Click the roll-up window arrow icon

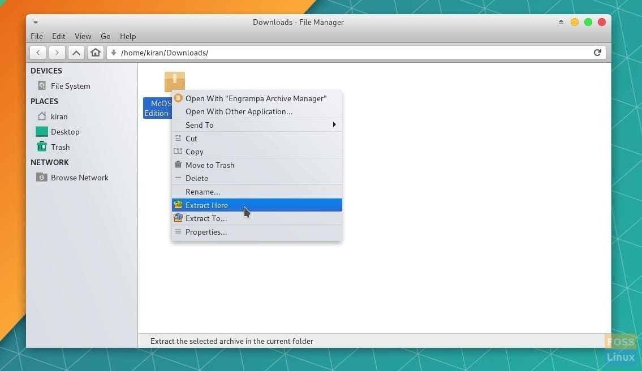pyautogui.click(x=561, y=22)
